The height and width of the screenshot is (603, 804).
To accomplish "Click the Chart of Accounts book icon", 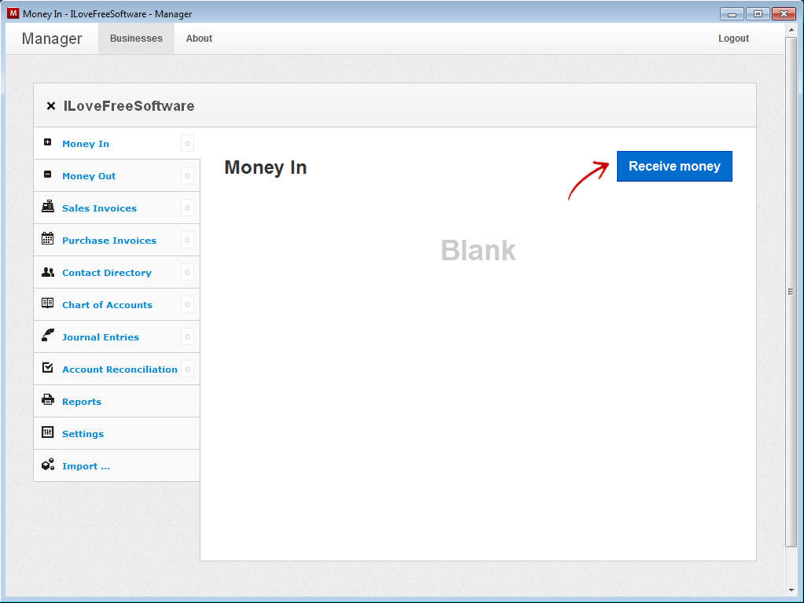I will point(48,303).
